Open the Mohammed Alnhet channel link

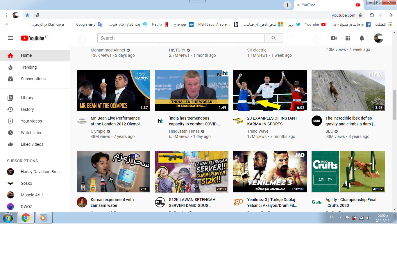pos(108,50)
